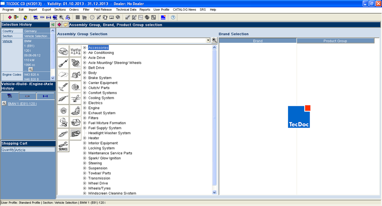The height and width of the screenshot is (206, 382).
Task: Click the Selection History scrollbar down arrow
Action: (x=53, y=78)
